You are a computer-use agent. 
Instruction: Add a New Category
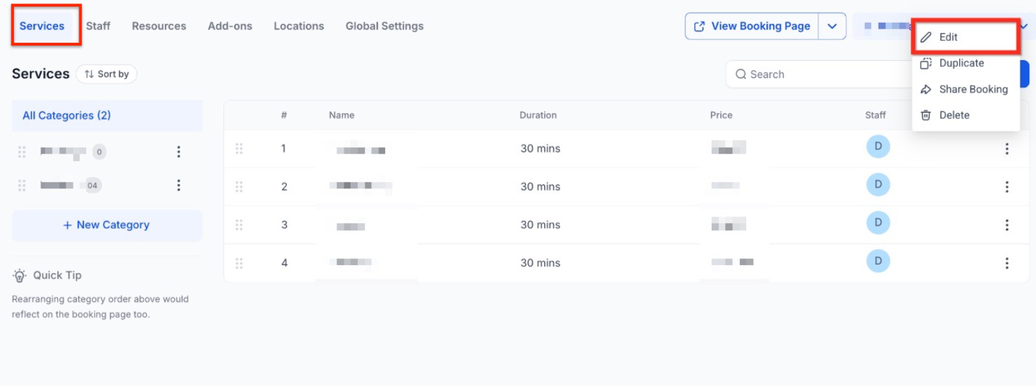(107, 225)
